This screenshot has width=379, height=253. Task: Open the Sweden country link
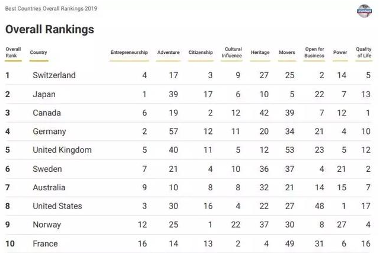pos(47,169)
